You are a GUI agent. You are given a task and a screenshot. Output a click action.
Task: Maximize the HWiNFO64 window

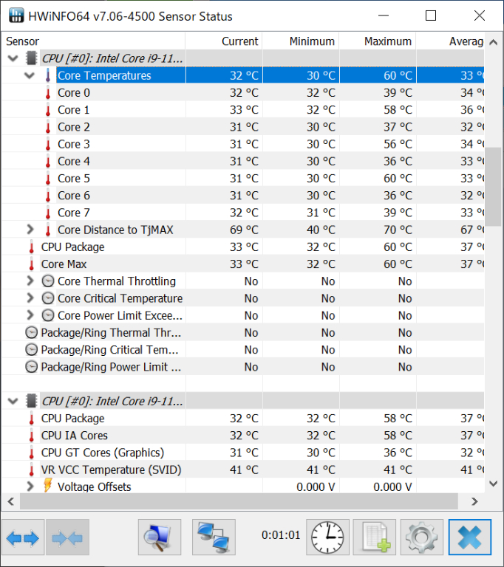click(x=431, y=16)
